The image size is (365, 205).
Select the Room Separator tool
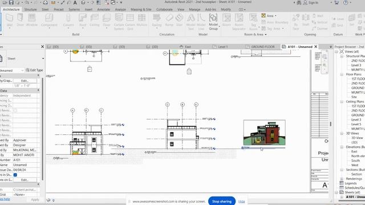click(239, 22)
